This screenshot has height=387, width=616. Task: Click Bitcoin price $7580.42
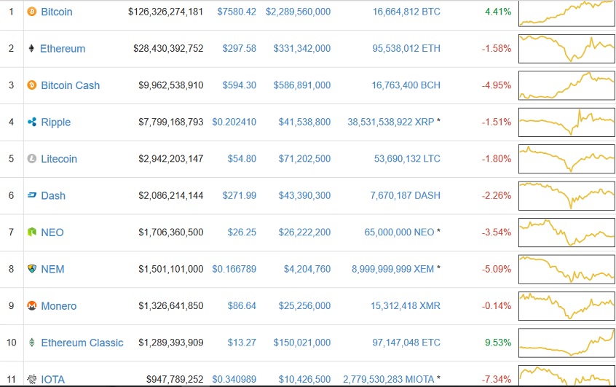click(237, 12)
